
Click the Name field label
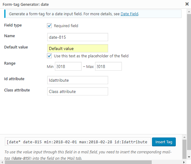[x=9, y=36]
